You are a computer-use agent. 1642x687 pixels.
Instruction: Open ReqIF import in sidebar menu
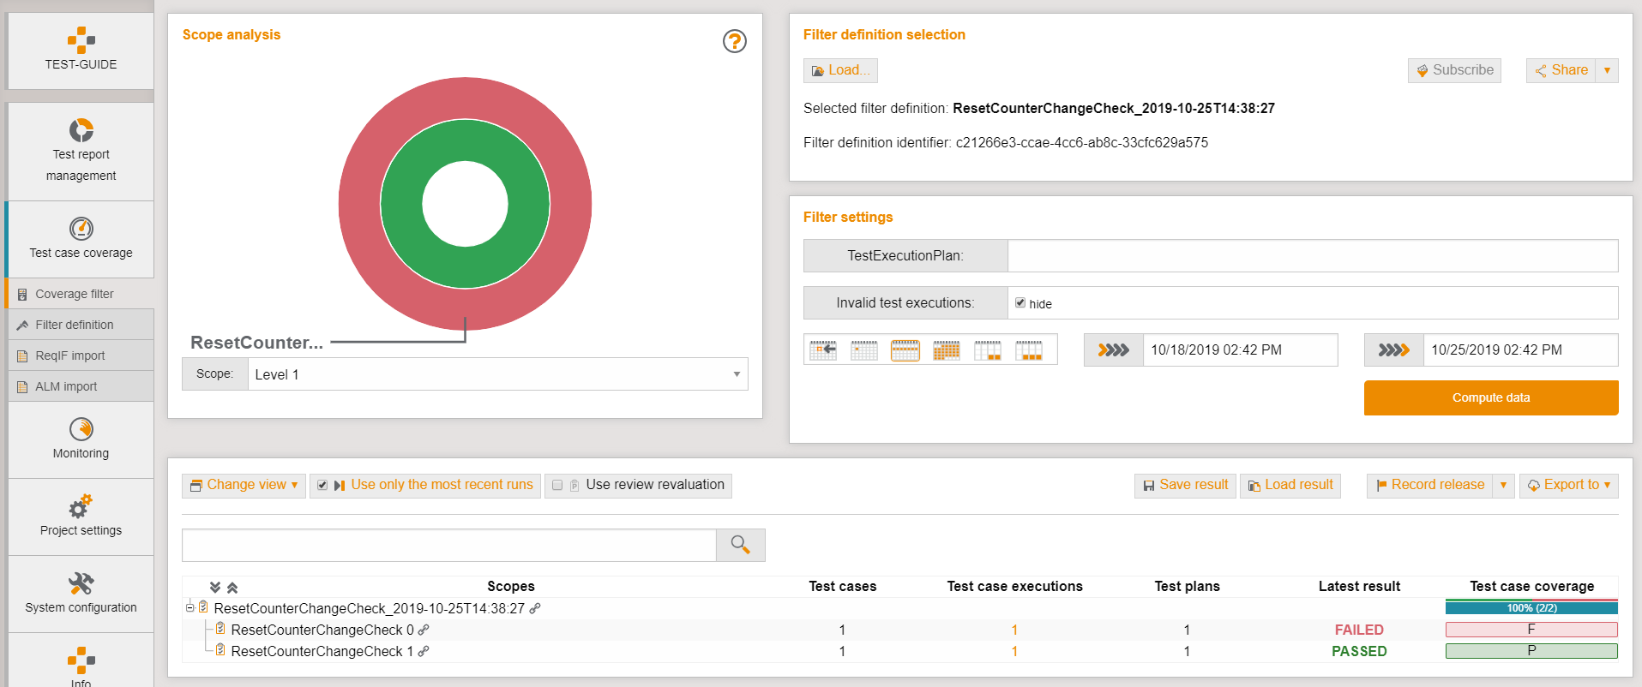pyautogui.click(x=70, y=355)
